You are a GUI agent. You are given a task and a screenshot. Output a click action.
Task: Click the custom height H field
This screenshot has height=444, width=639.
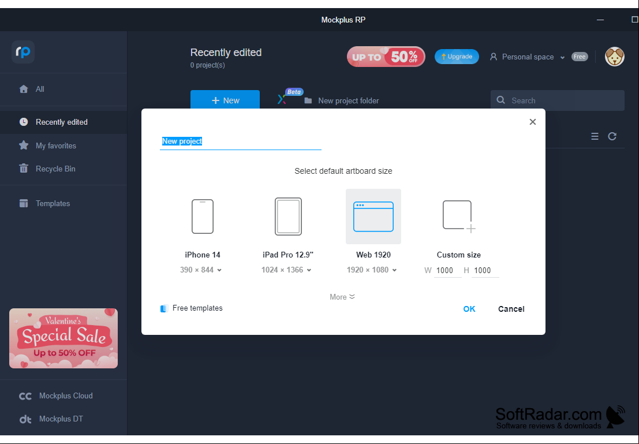pos(485,271)
